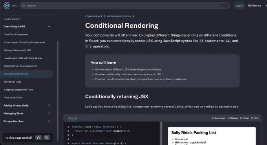
Task: Open Rendering Lists page
Action: (13, 82)
